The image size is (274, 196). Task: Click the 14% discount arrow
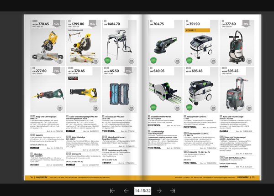57,24
